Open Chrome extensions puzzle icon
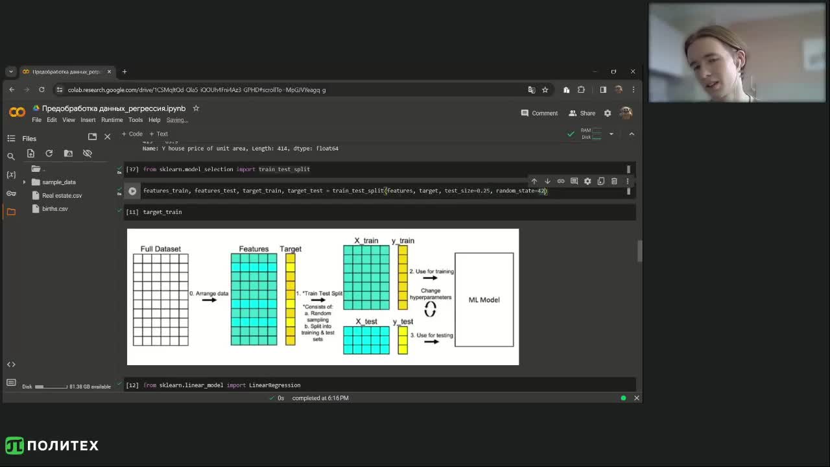Screen dimensions: 830x467 pyautogui.click(x=581, y=90)
